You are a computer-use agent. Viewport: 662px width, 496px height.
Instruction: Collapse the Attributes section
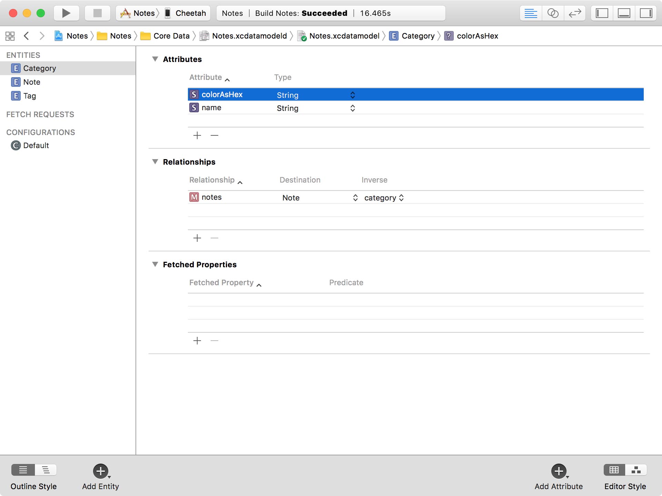point(155,59)
